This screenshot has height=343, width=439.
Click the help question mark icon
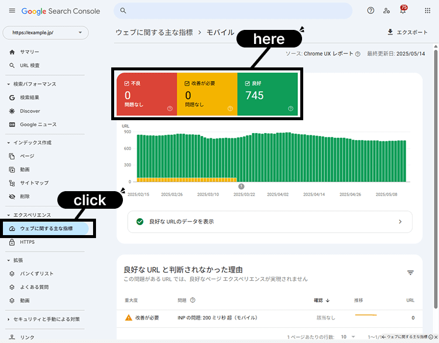click(370, 11)
